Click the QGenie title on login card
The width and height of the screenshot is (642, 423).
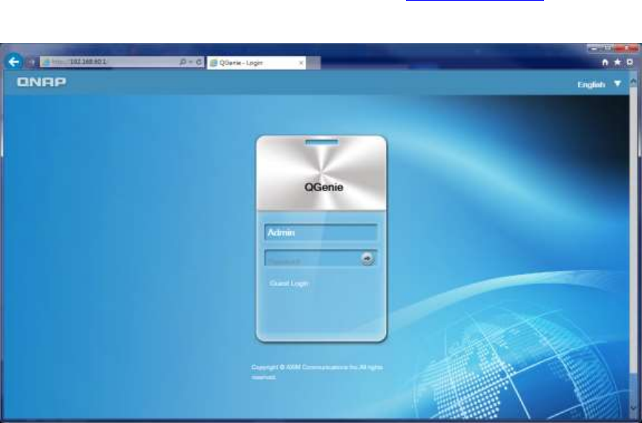coord(324,187)
